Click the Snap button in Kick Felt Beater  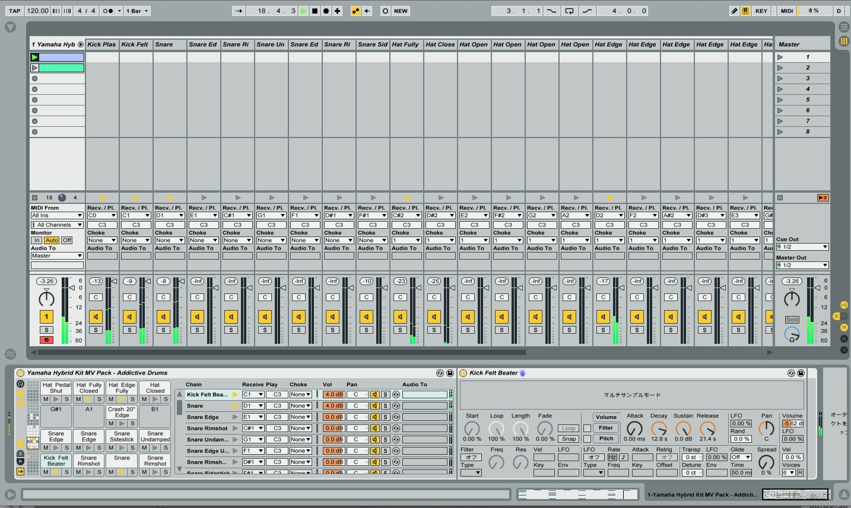(569, 439)
